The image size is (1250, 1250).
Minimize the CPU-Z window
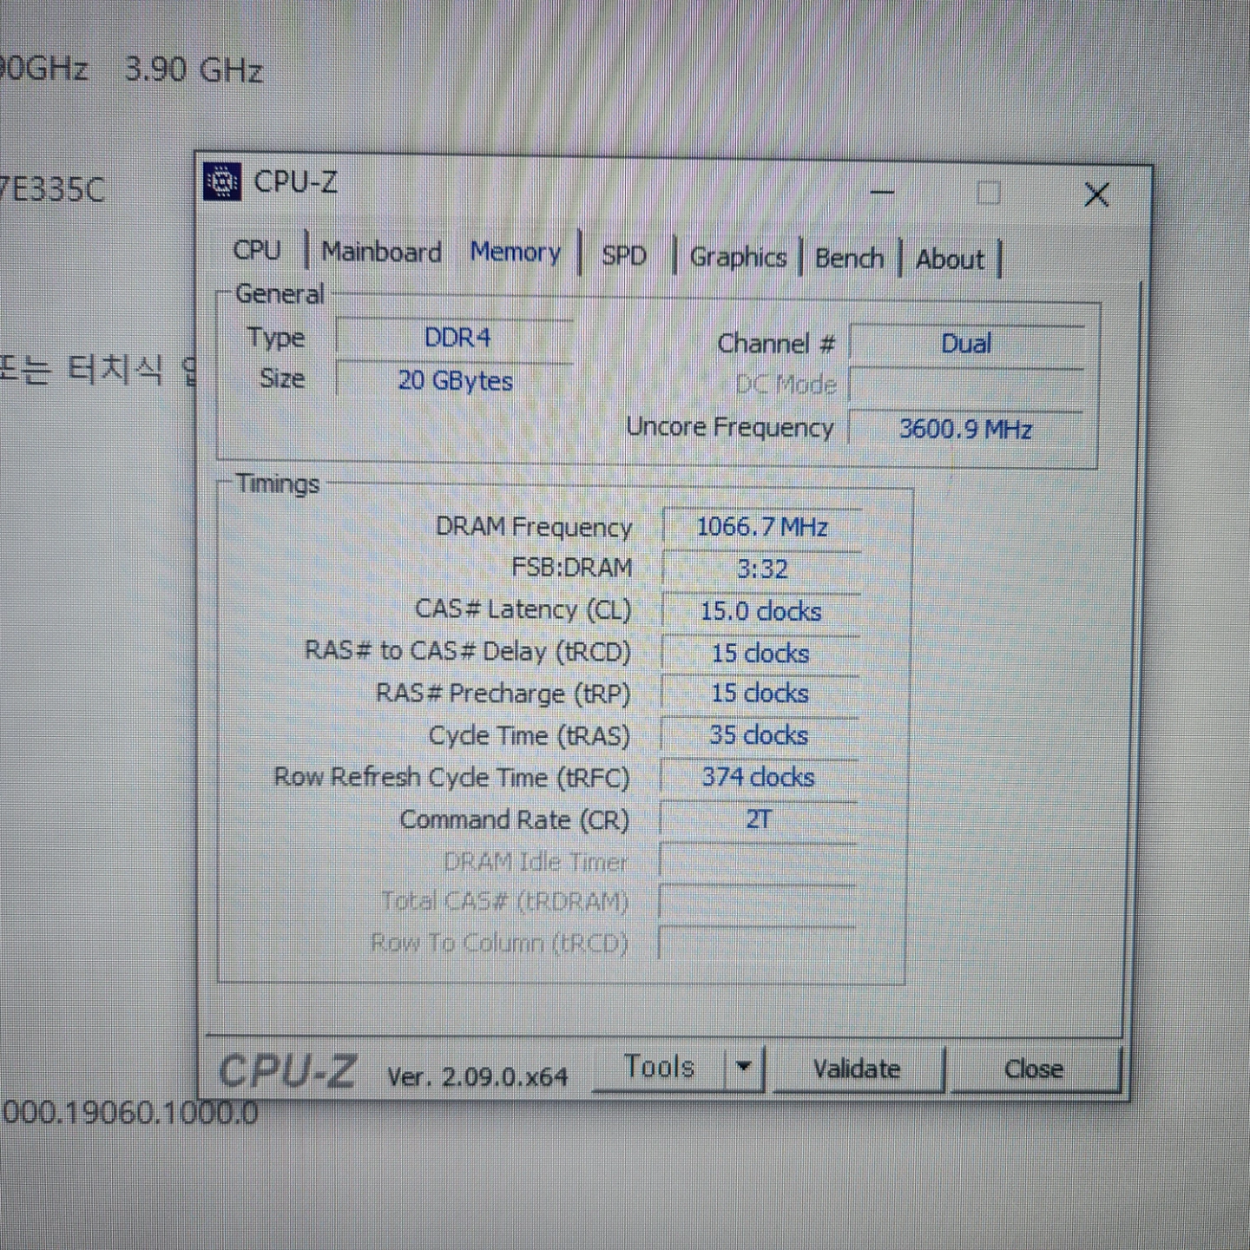point(882,192)
